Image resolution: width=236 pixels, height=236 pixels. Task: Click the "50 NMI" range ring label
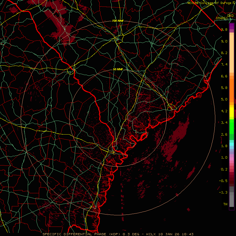(x=118, y=69)
